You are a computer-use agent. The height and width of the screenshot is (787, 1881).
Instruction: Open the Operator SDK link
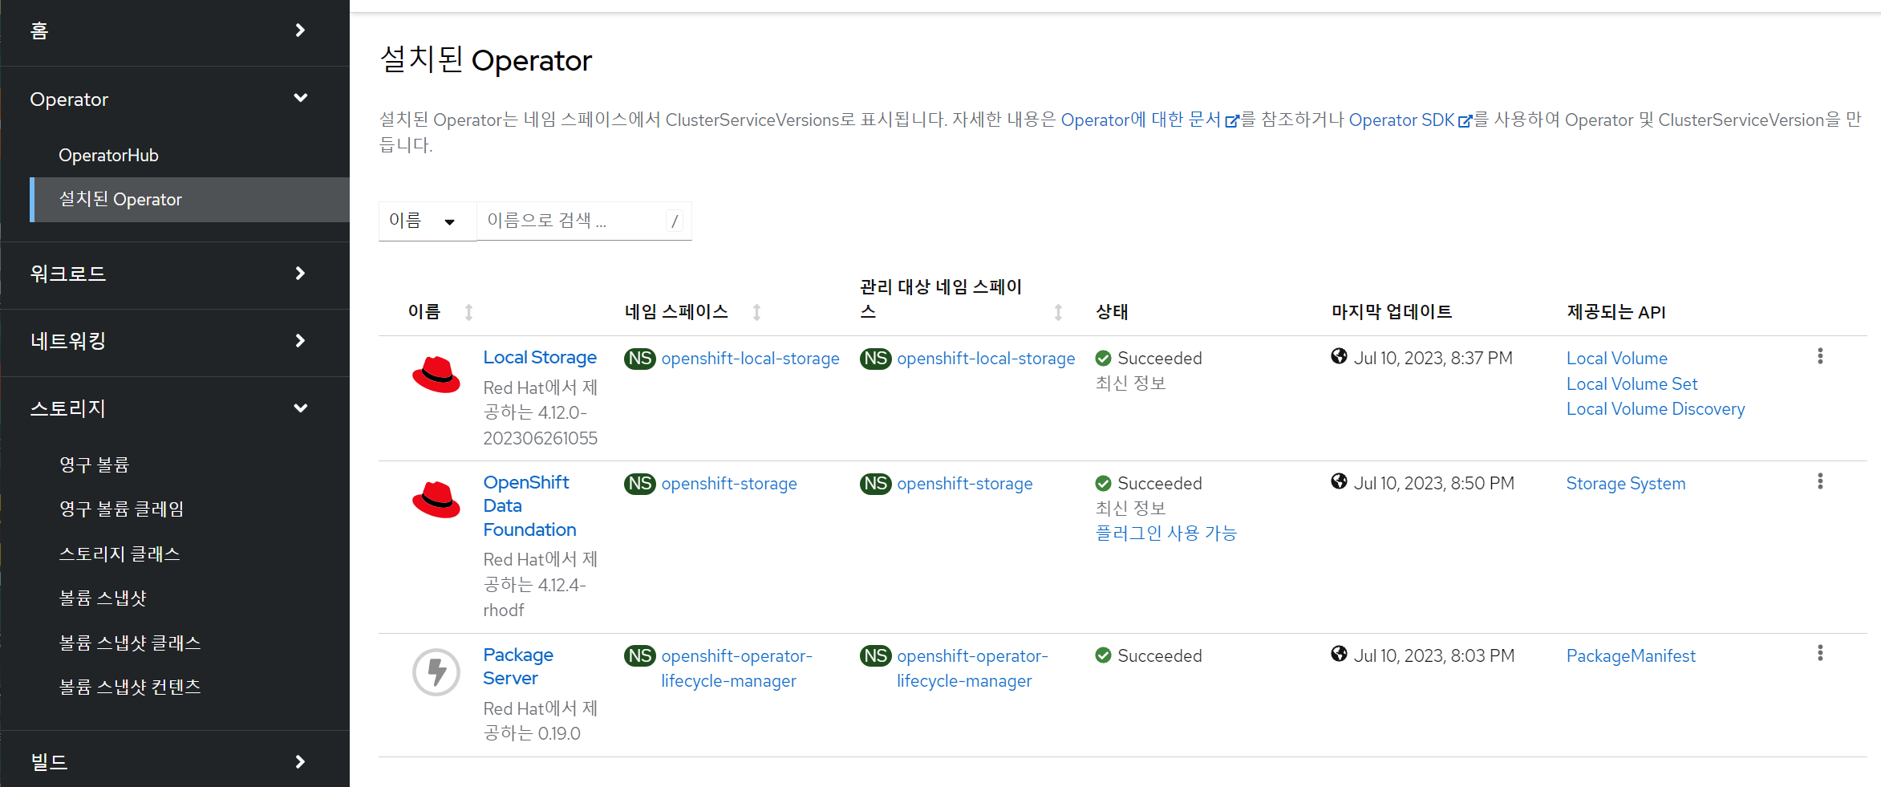pyautogui.click(x=1409, y=120)
